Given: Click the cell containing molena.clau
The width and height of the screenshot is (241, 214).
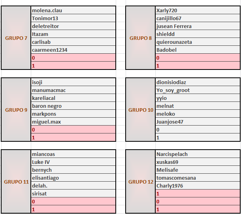Looking at the screenshot, I should [x=73, y=11].
